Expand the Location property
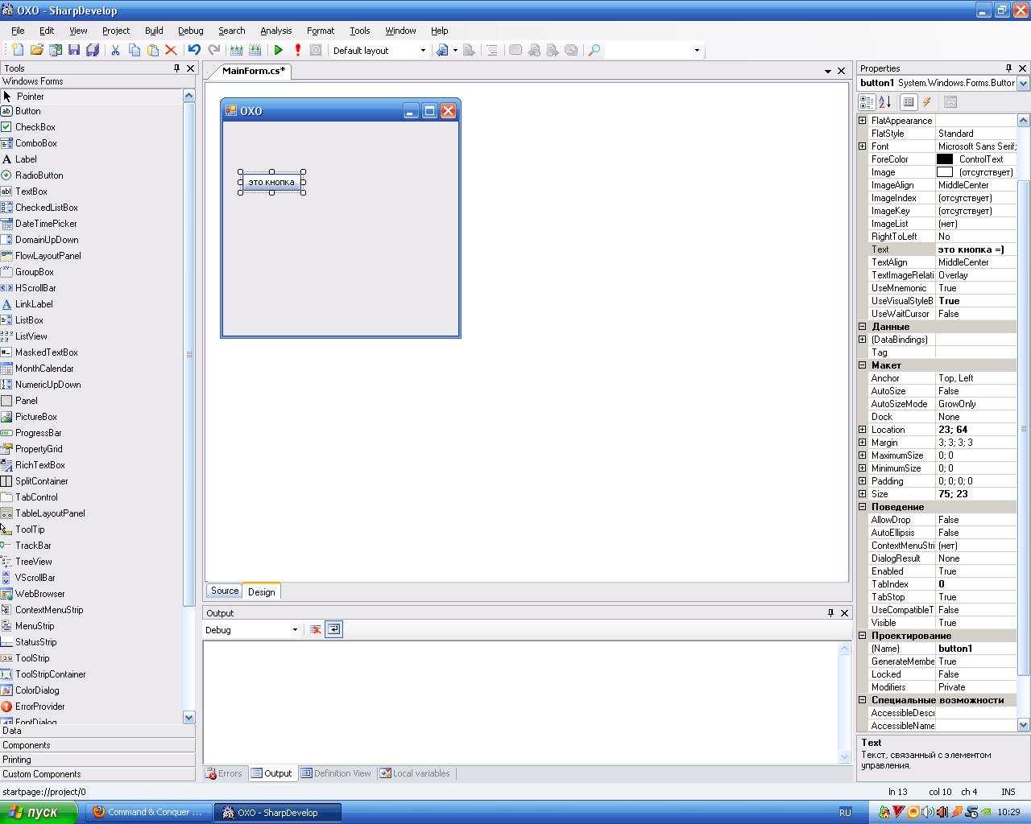1031x824 pixels. pyautogui.click(x=863, y=430)
